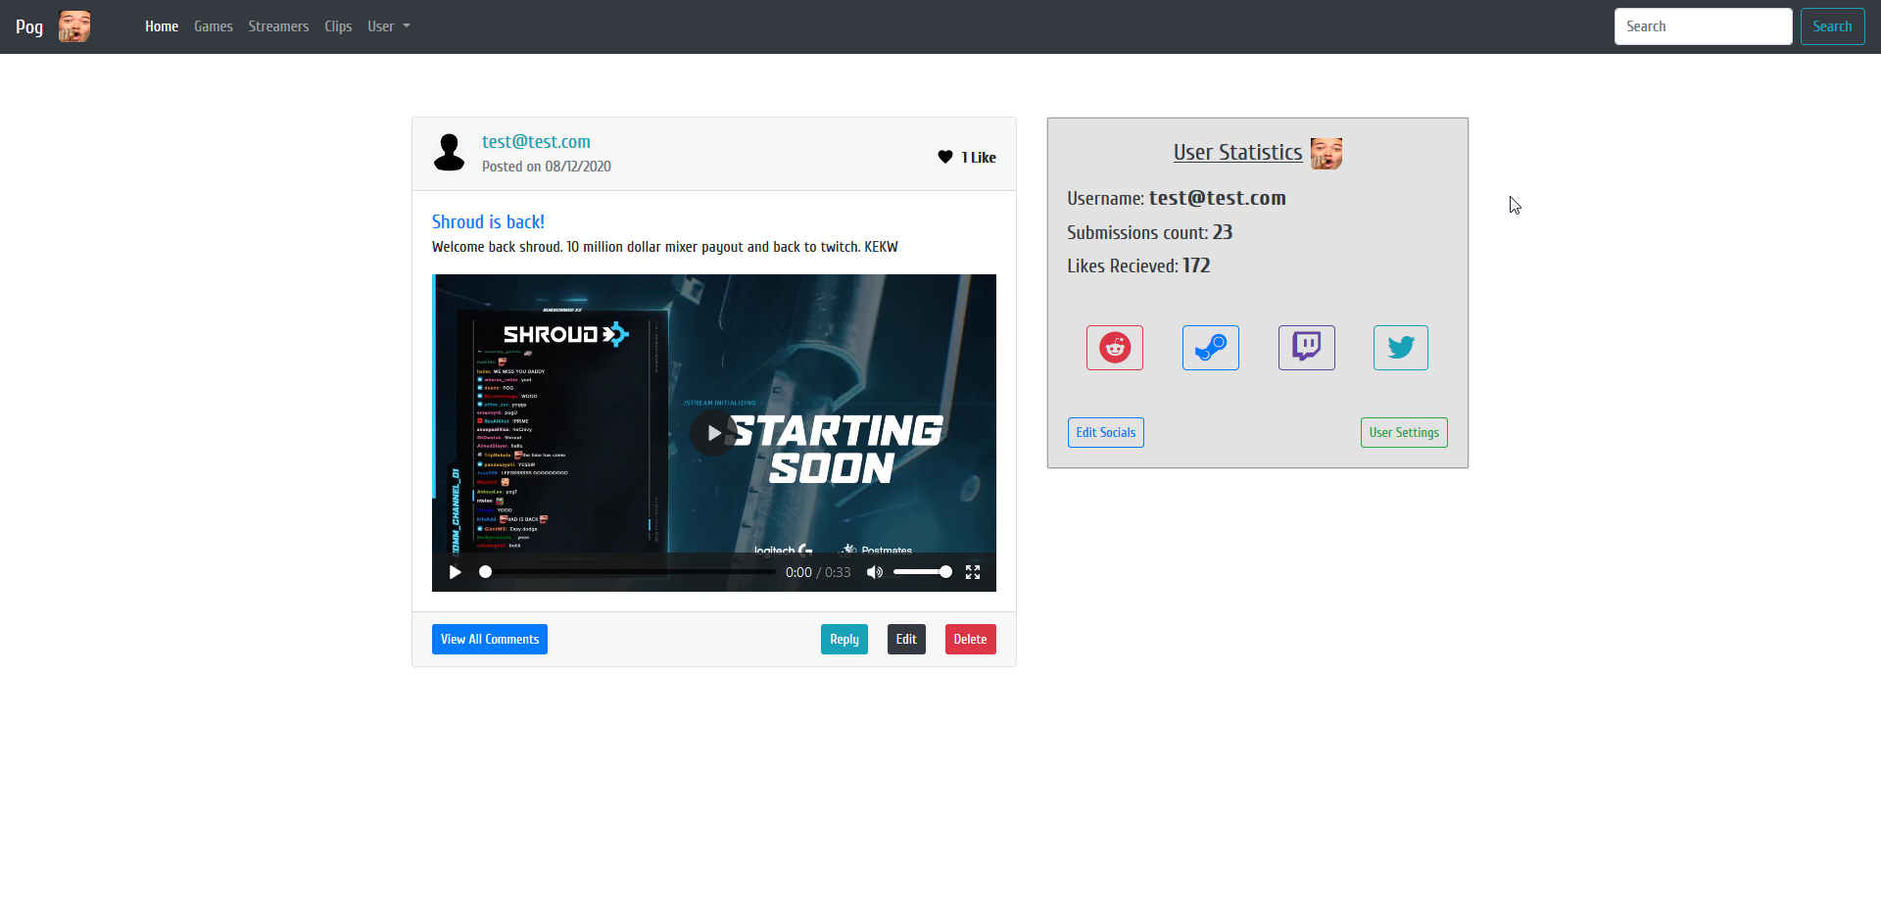Delete the Shroud is back post
Screen dimensions: 1881x916
(971, 640)
